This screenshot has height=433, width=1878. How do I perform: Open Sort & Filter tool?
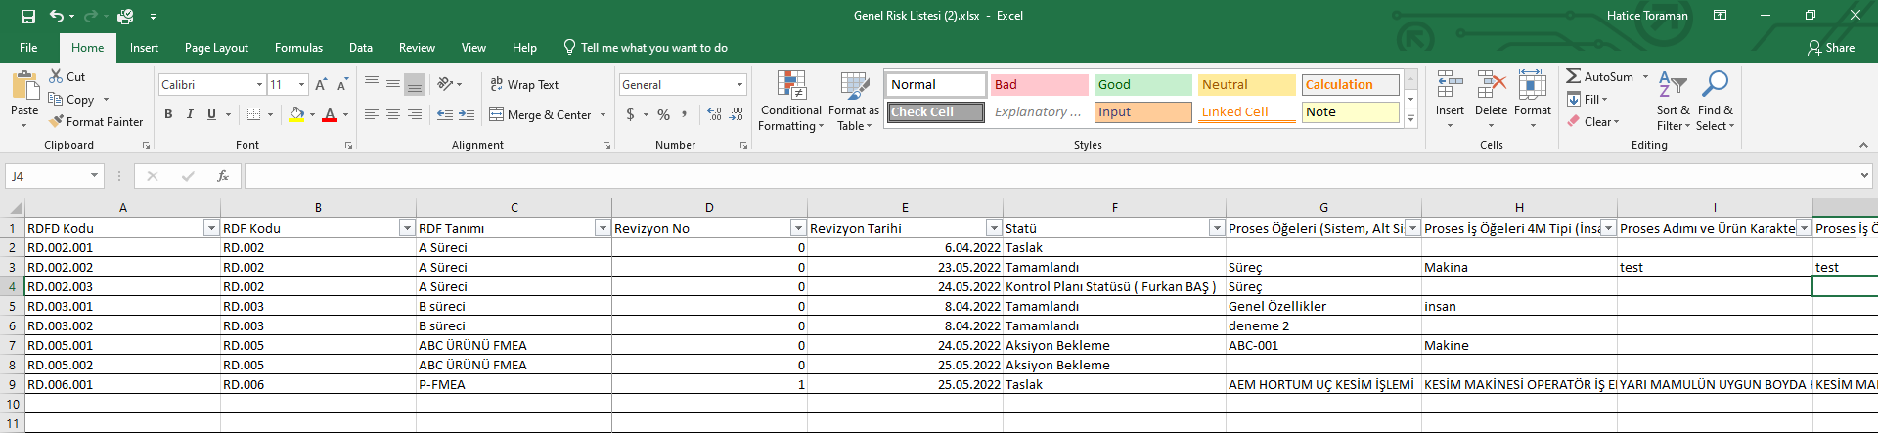pyautogui.click(x=1673, y=99)
